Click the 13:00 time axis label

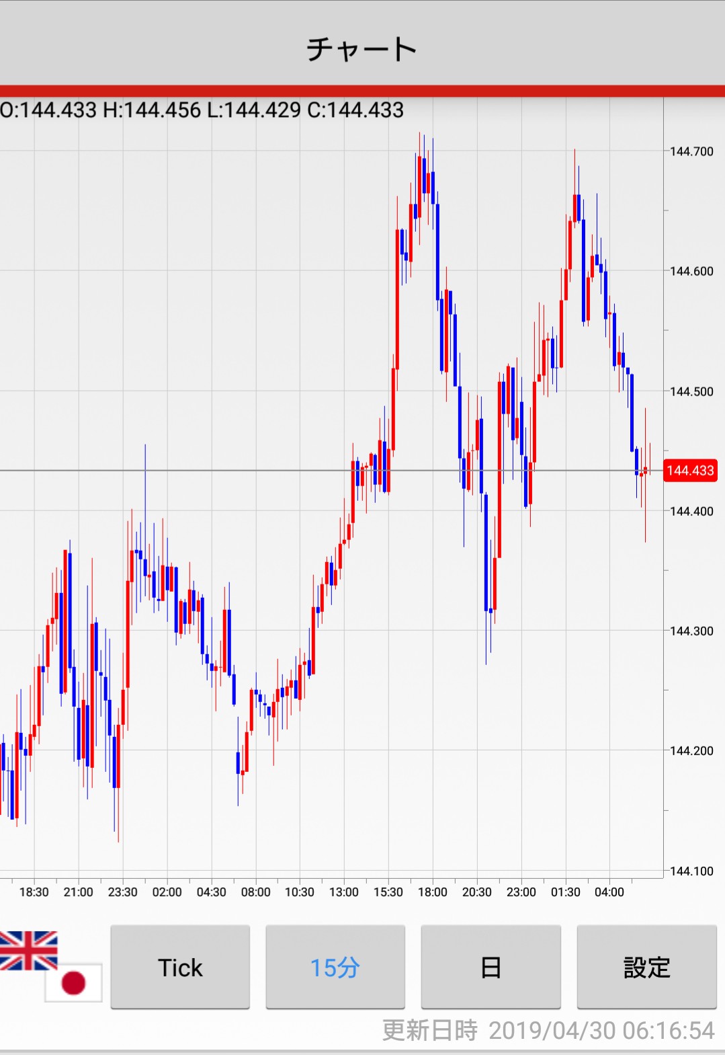[x=343, y=892]
